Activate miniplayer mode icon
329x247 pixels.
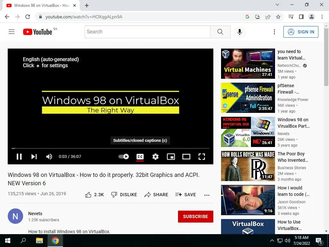click(171, 157)
